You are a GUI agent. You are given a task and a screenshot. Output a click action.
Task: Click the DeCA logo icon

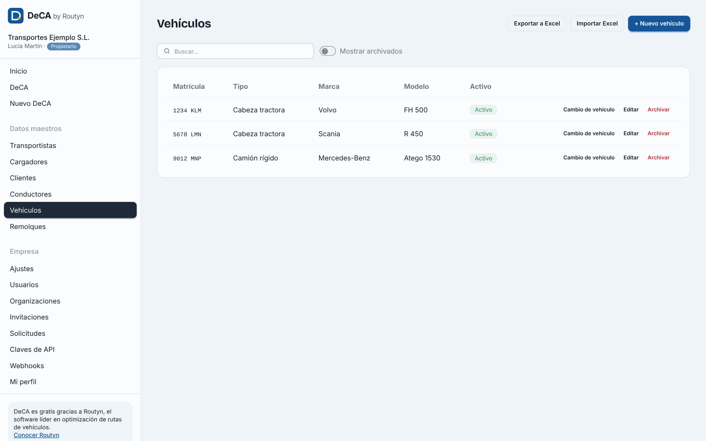tap(16, 16)
